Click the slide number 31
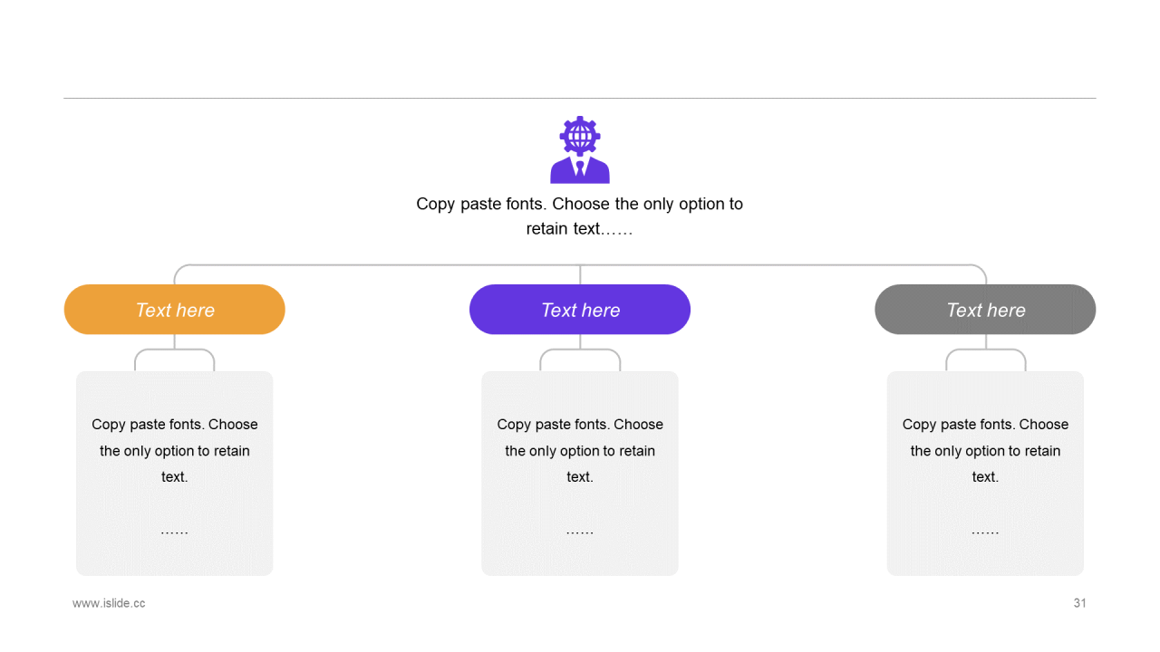Viewport: 1160px width, 652px height. point(1079,603)
